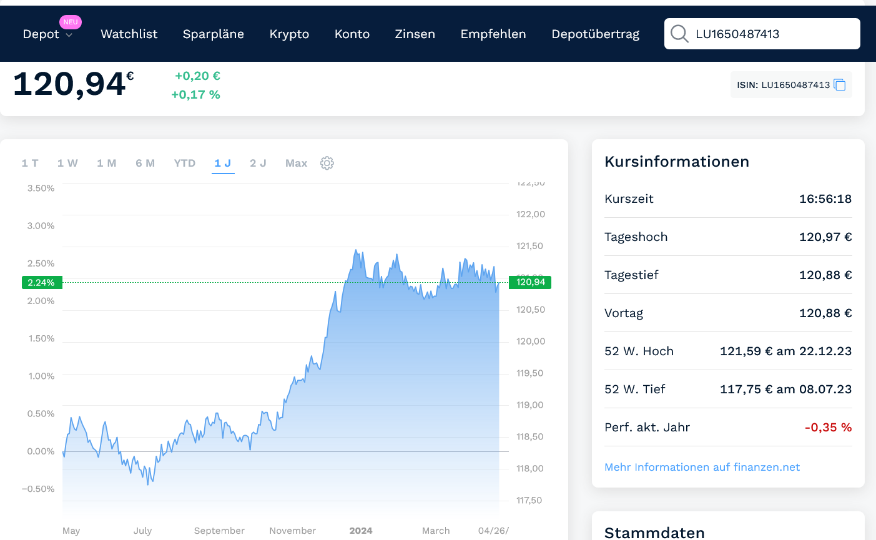Open the Watchlist page

pyautogui.click(x=129, y=34)
